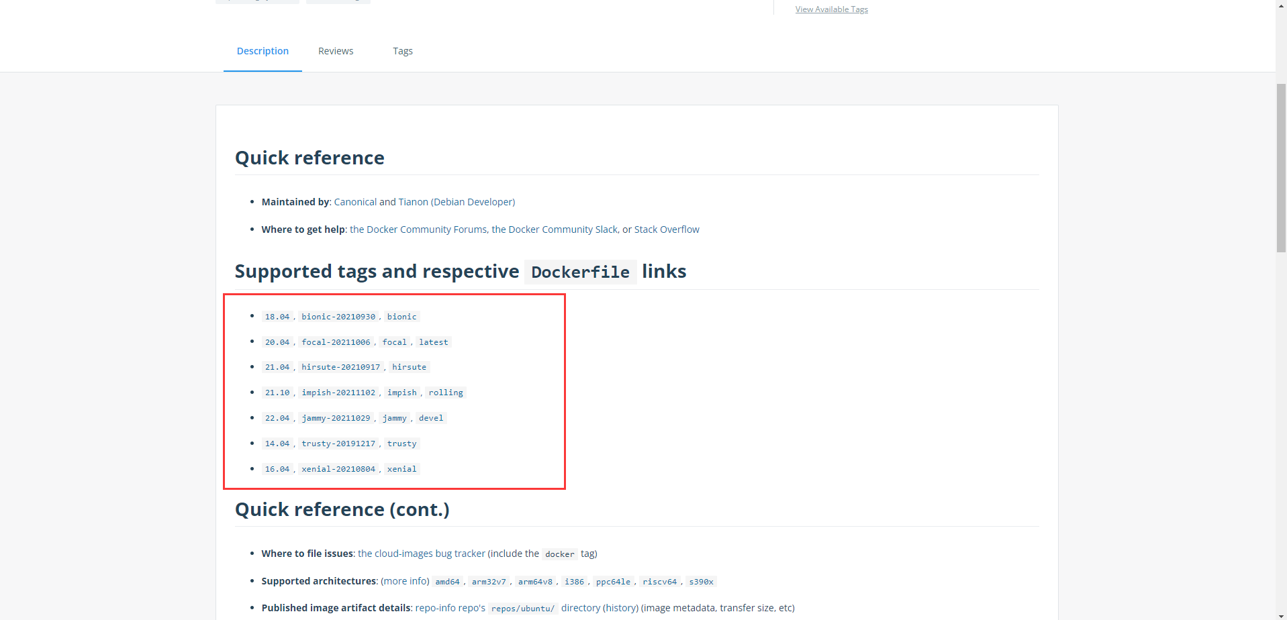Open the rolling tag link
Image resolution: width=1287 pixels, height=620 pixels.
pyautogui.click(x=446, y=393)
